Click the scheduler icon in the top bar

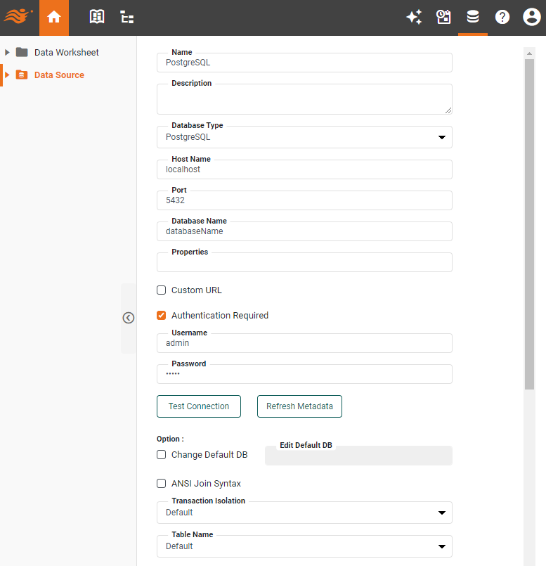tap(443, 16)
